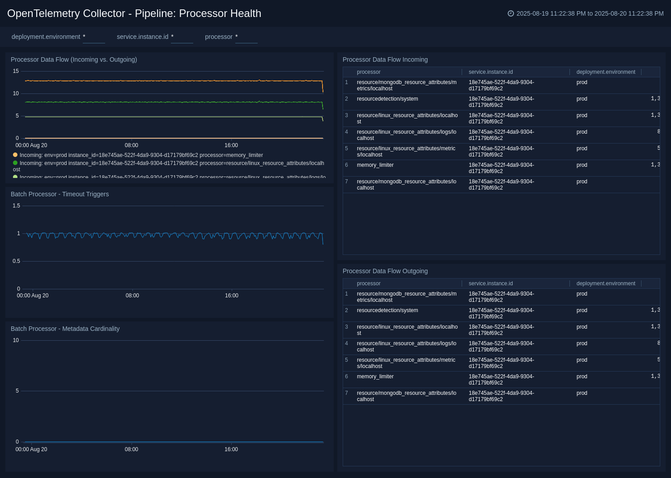Screen dimensions: 671x478
Task: Click prod value in Incoming memory_limiter row
Action: [x=582, y=165]
